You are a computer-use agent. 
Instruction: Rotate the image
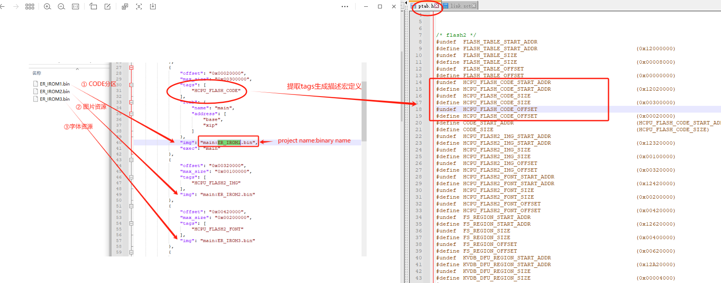click(x=93, y=7)
